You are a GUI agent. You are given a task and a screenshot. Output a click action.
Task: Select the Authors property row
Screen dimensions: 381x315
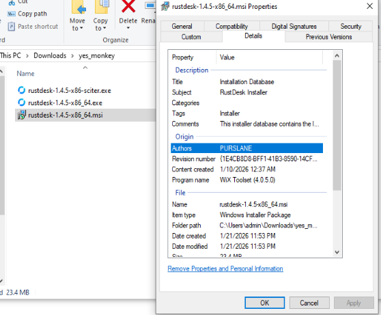tap(247, 148)
